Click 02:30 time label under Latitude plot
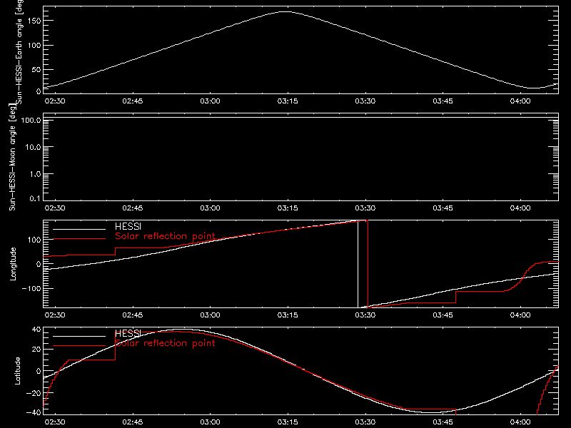Image resolution: width=571 pixels, height=428 pixels. click(x=55, y=422)
